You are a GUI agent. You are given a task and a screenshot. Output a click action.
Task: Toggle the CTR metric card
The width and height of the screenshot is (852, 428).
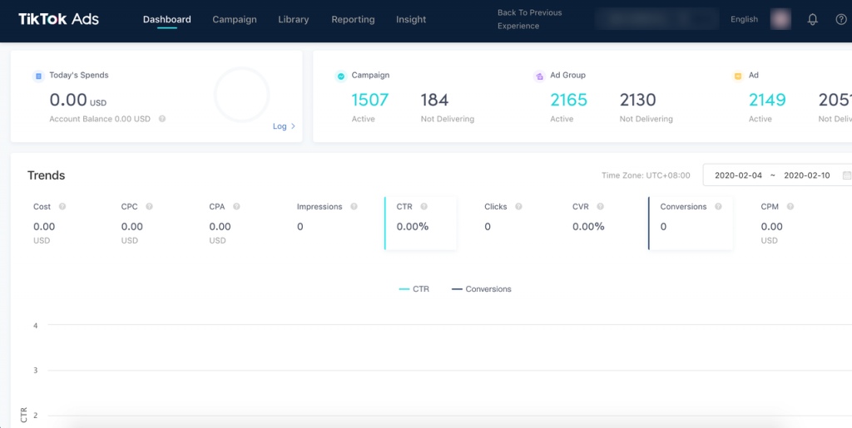click(420, 223)
